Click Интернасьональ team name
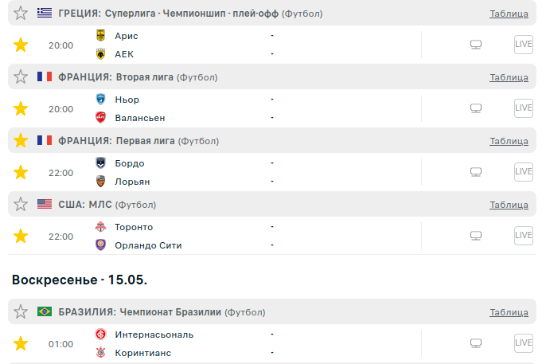The image size is (546, 364). pos(154,335)
